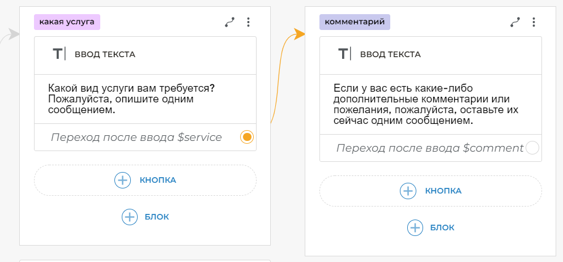The image size is (563, 262).
Task: Click the plus icon next to КНОПКА in 'какая услуга'
Action: coord(122,180)
